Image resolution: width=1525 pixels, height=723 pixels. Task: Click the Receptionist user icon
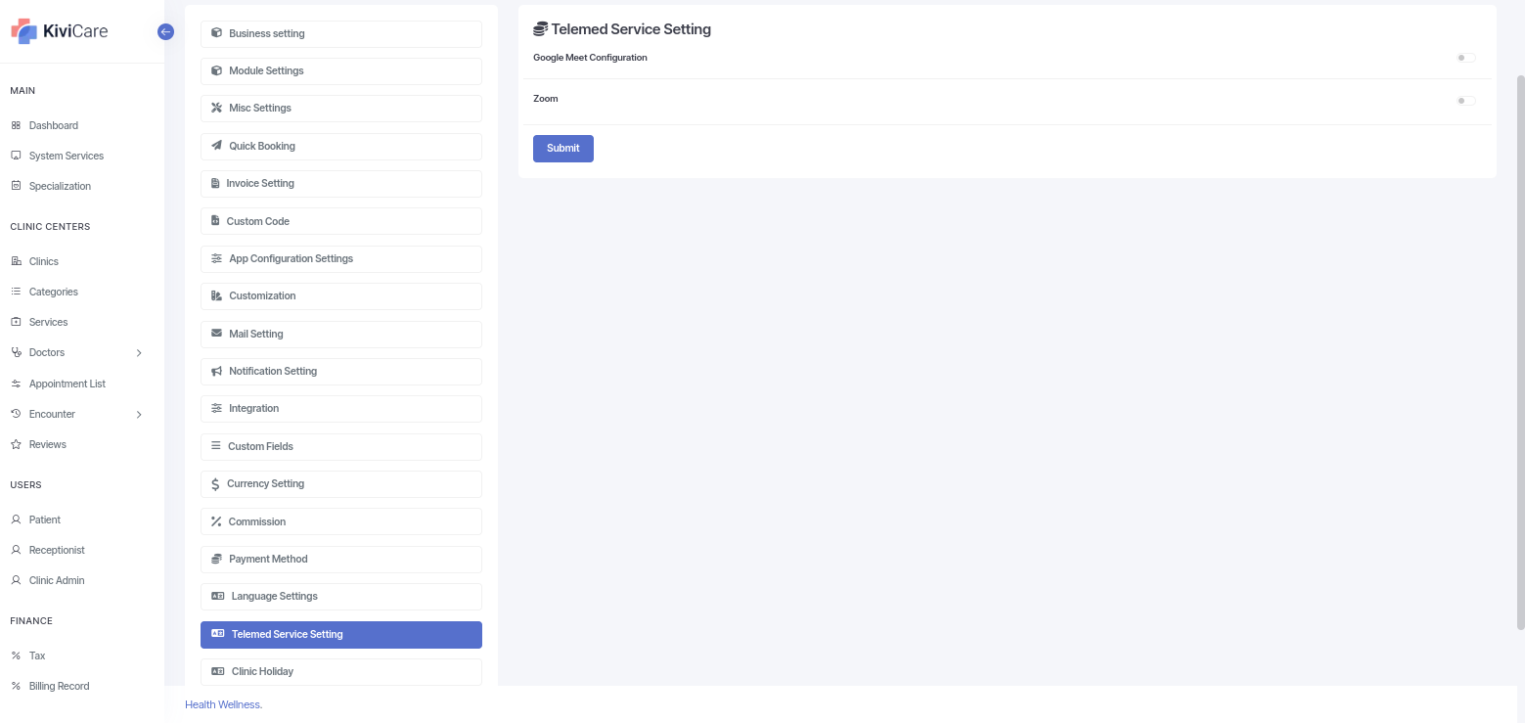coord(16,550)
